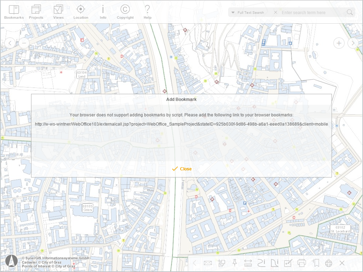Follow the externalcall bookmark URL link
Viewport: 363px width, 272px height.
click(x=181, y=124)
